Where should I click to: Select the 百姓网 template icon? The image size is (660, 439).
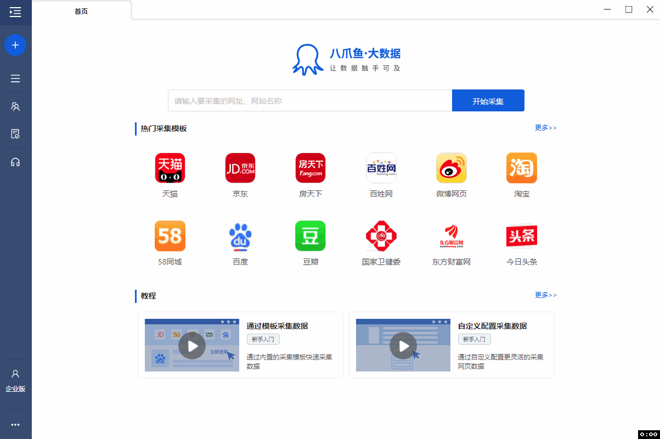[381, 168]
